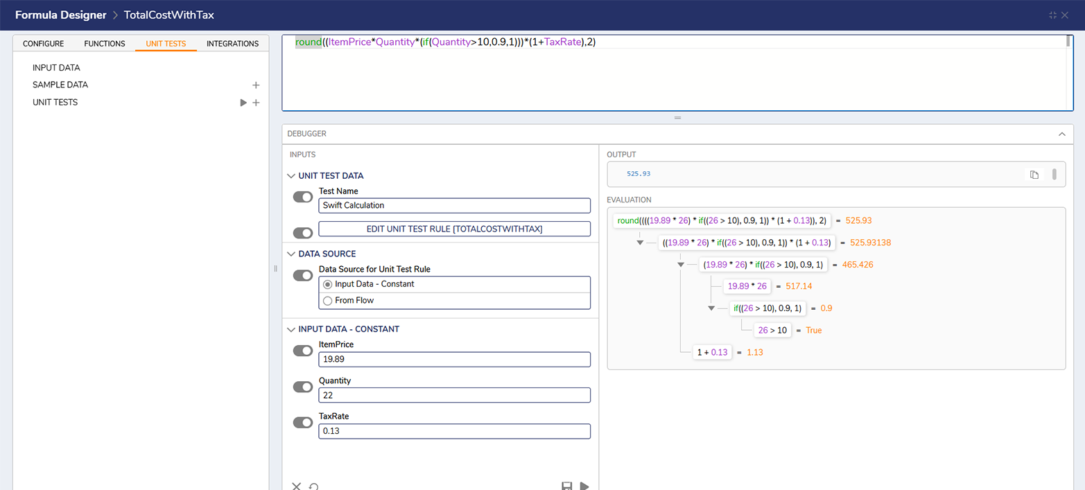Collapse the Unit Test Data section
This screenshot has height=490, width=1085.
pyautogui.click(x=292, y=176)
